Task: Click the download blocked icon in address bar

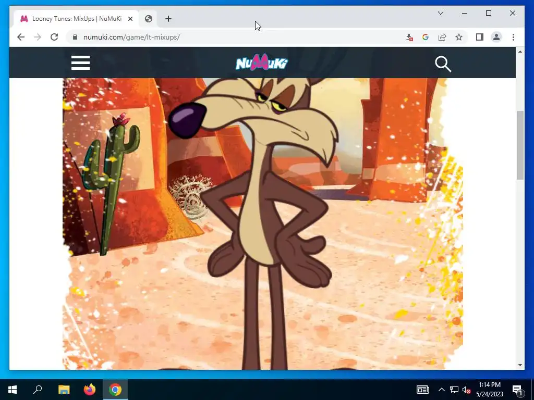Action: 409,37
